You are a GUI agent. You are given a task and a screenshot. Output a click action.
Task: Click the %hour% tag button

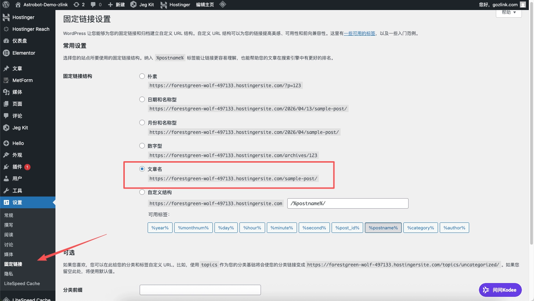click(x=252, y=228)
